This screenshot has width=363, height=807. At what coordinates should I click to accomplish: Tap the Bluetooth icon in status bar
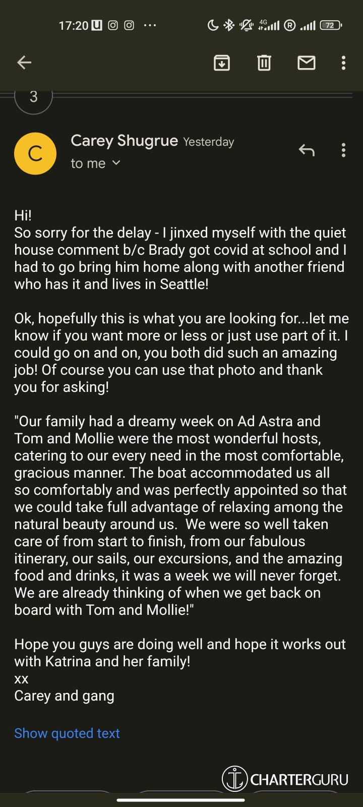[229, 25]
